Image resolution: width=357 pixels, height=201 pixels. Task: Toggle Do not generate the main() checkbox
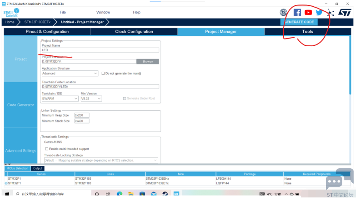tap(103, 73)
